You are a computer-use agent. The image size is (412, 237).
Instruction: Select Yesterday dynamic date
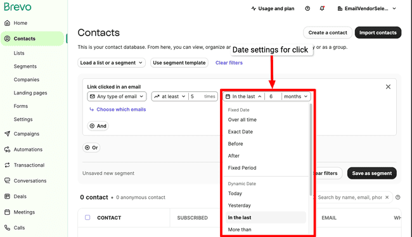[266, 205]
